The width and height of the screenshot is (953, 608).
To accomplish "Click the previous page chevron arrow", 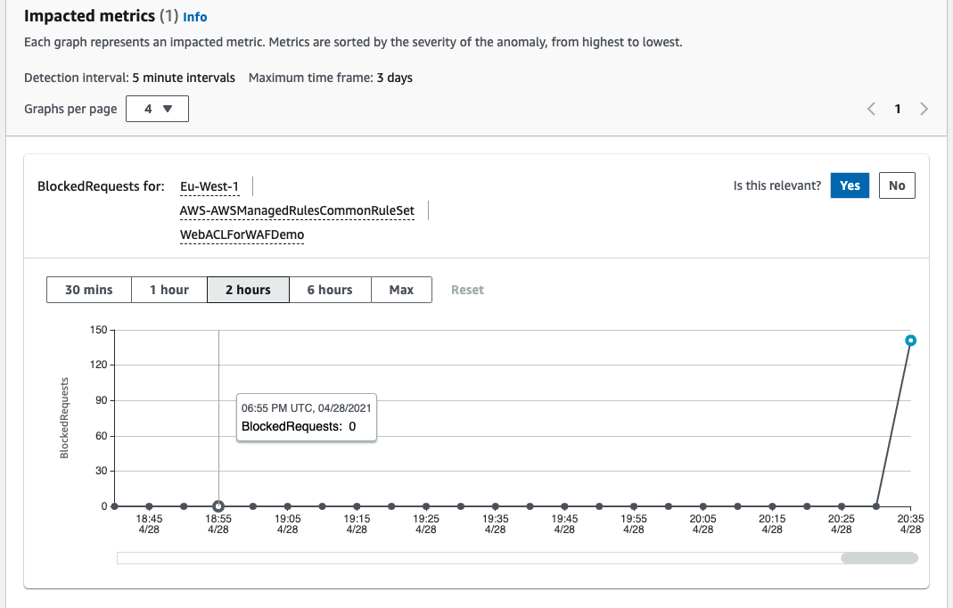I will [871, 108].
